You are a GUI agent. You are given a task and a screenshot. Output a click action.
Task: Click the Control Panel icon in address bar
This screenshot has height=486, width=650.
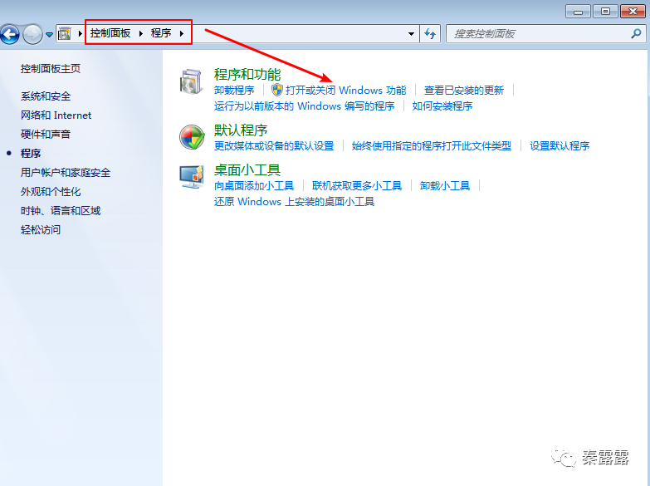(x=64, y=33)
